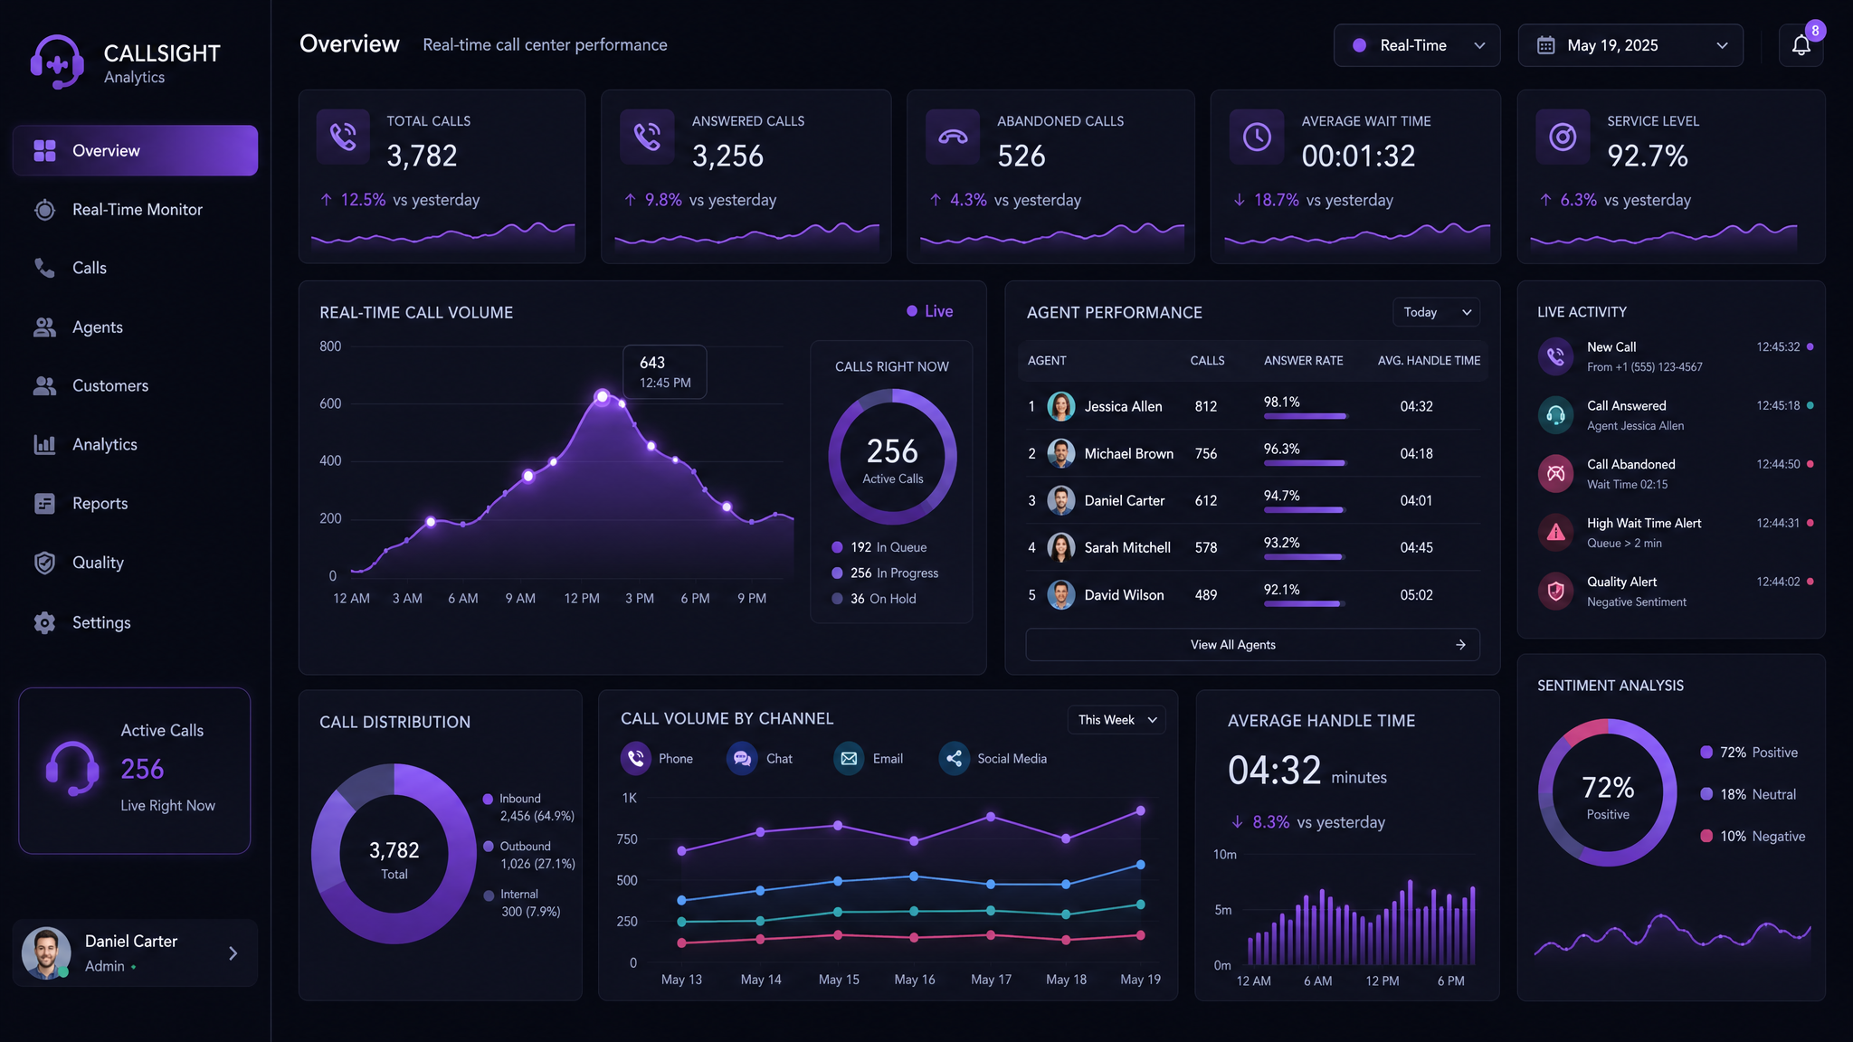Screen dimensions: 1853x1042
Task: Click the 72% Positive sentiment ring
Action: click(1608, 792)
